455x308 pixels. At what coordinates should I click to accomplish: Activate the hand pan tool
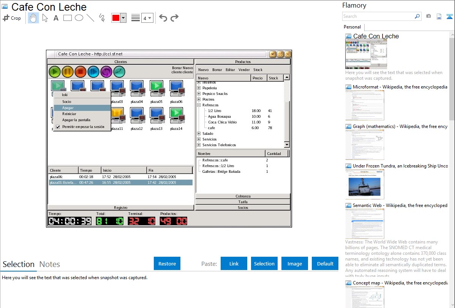pyautogui.click(x=33, y=18)
